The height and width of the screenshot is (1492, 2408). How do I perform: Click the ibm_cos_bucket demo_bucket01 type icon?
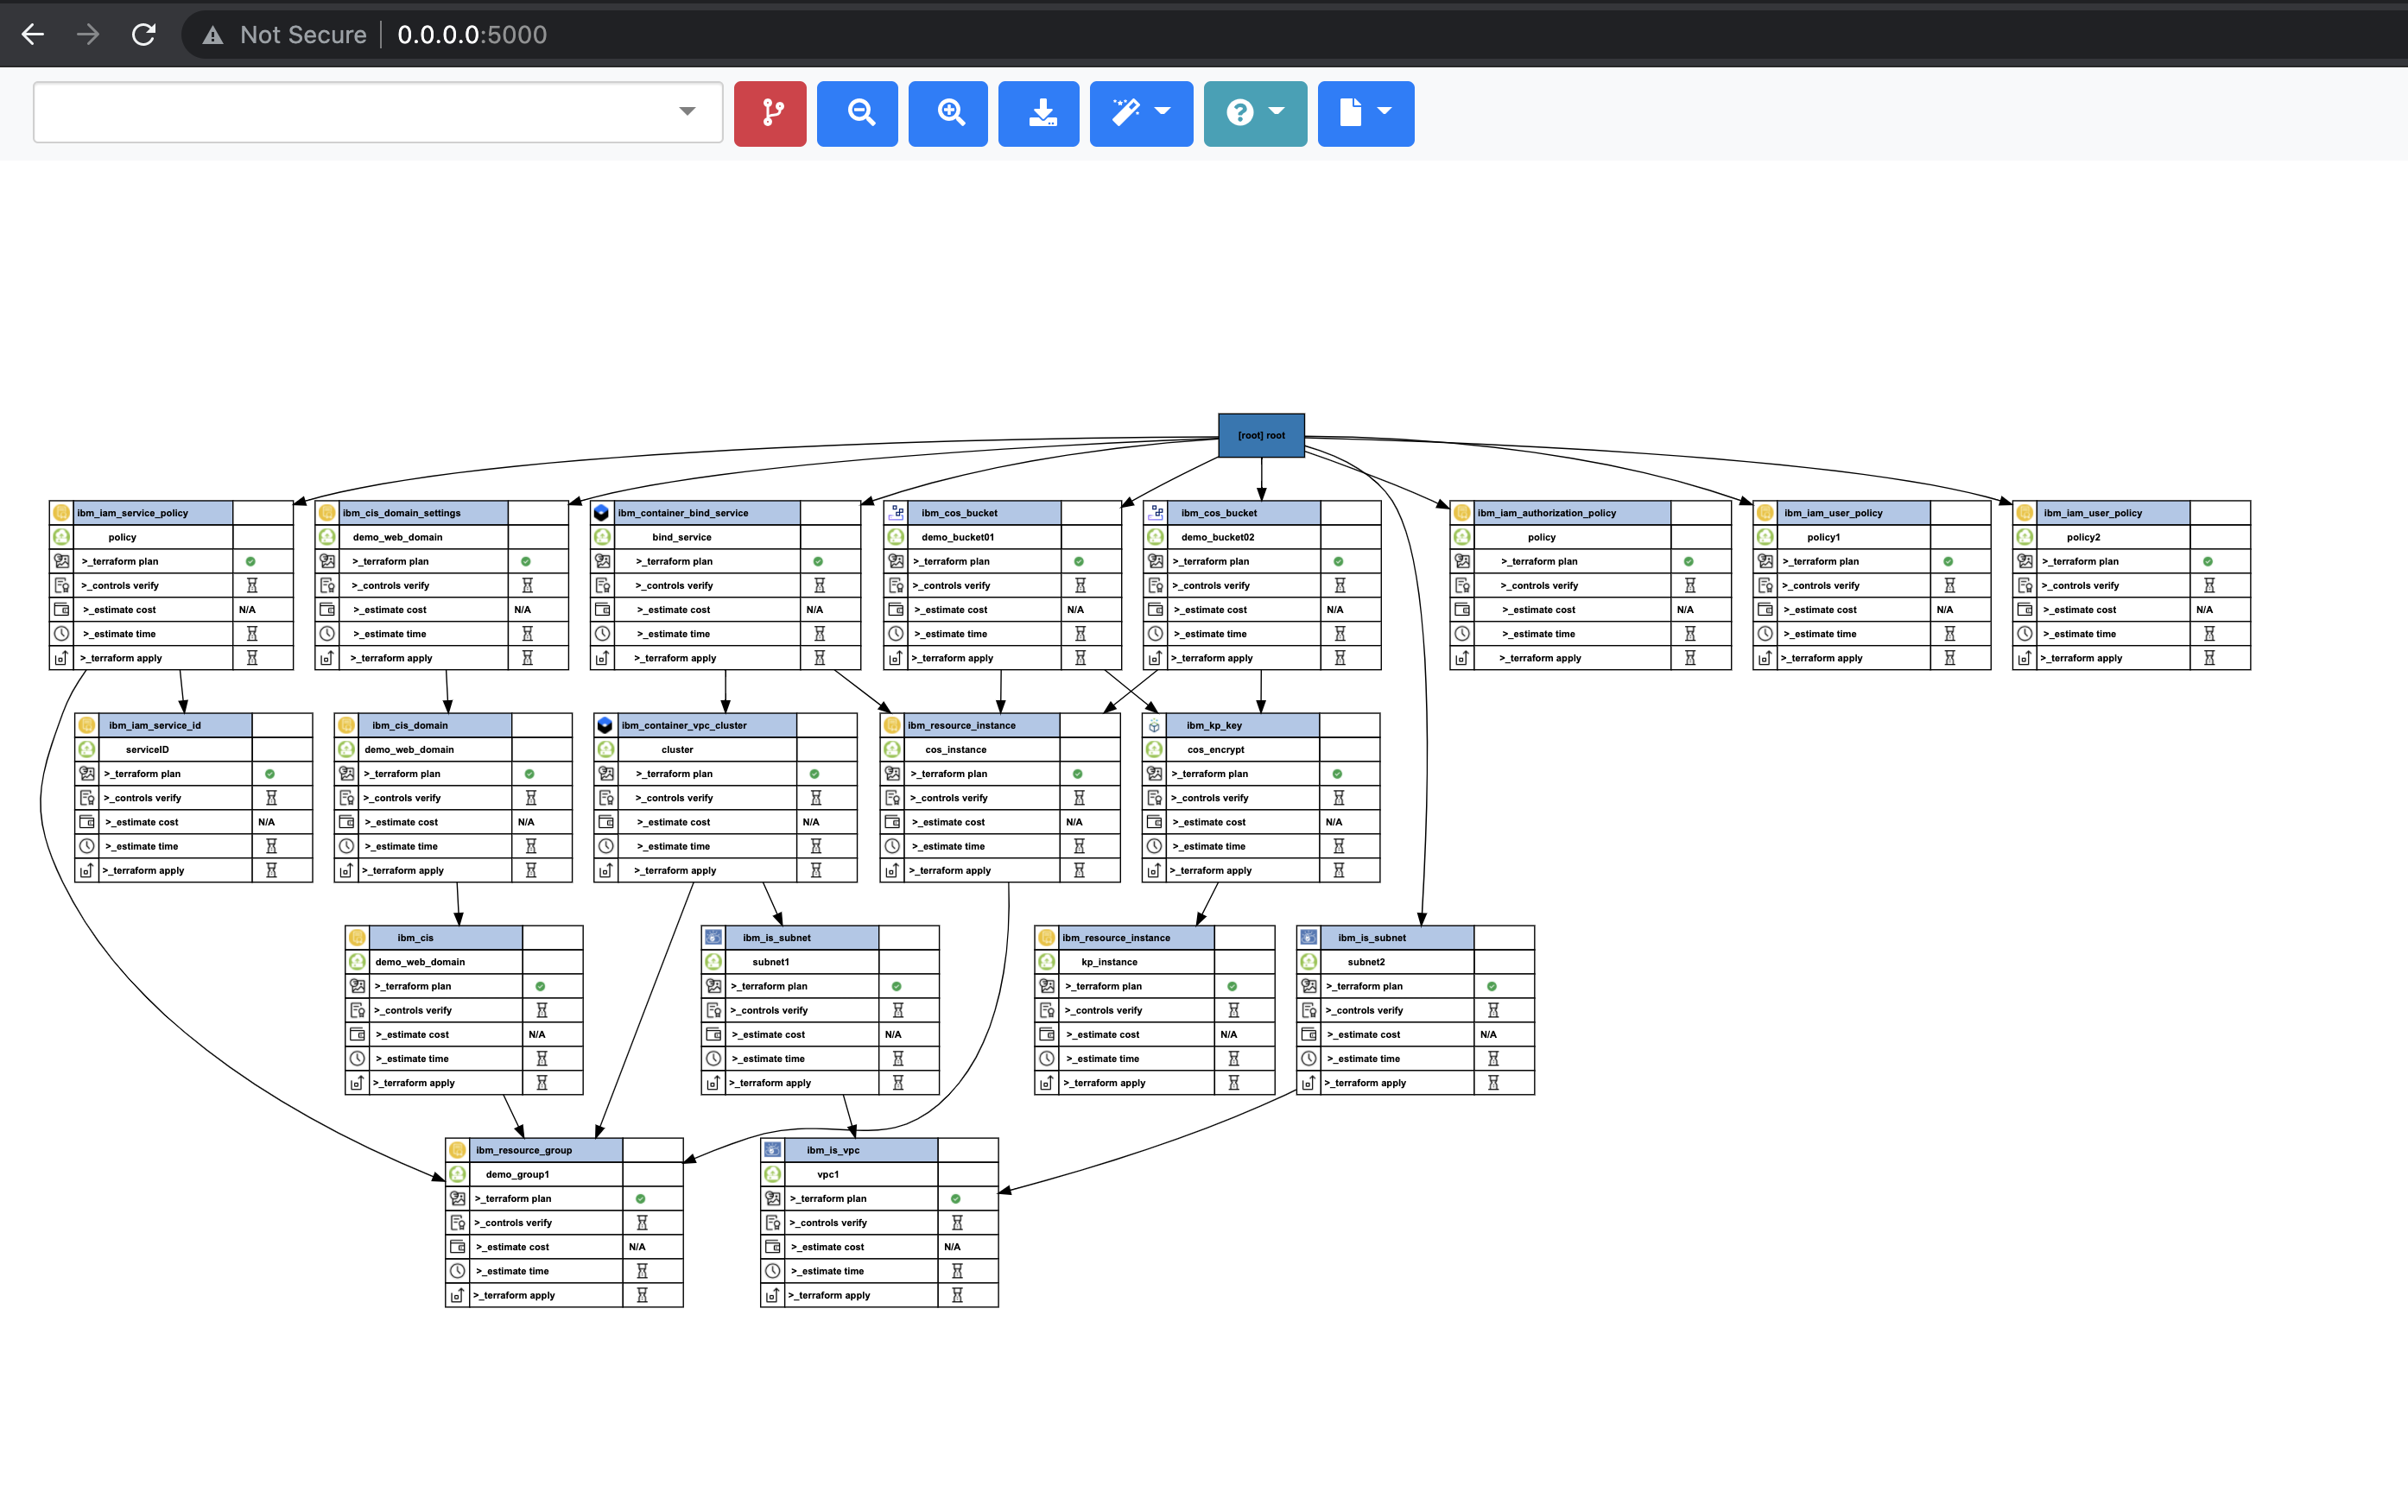pyautogui.click(x=897, y=513)
